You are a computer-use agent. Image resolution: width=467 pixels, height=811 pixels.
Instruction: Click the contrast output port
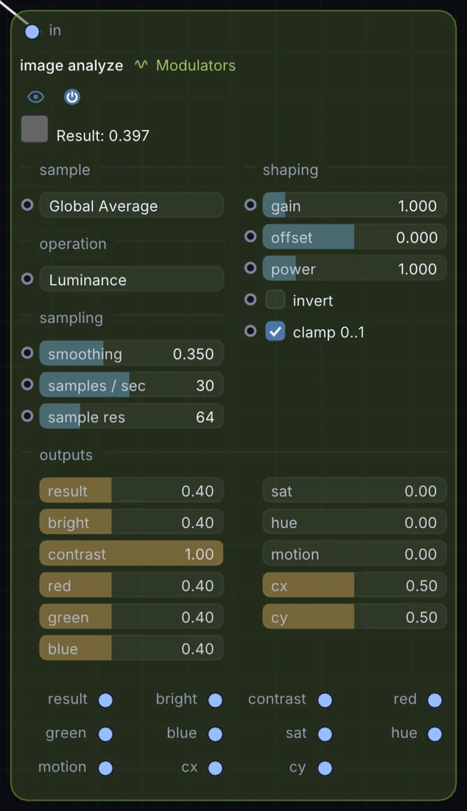325,700
